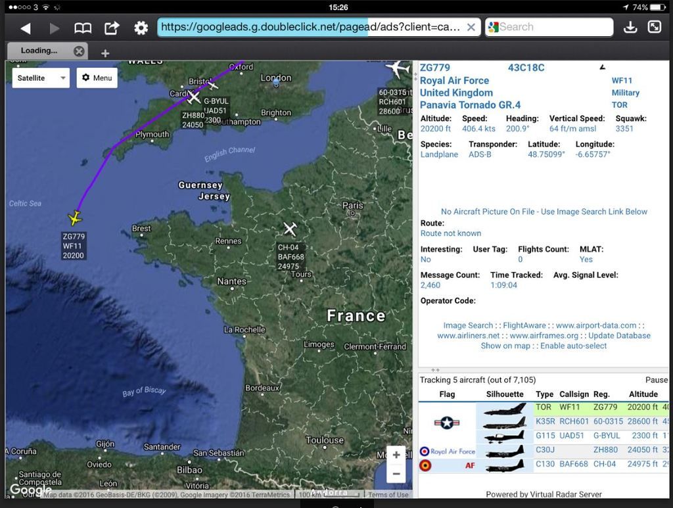This screenshot has width=673, height=508.
Task: Select the yellow ZG779 aircraft on map
Action: tap(76, 218)
